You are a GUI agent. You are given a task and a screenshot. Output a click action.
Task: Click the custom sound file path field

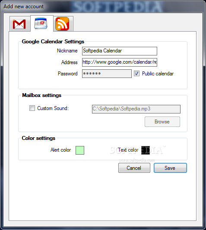pyautogui.click(x=136, y=109)
